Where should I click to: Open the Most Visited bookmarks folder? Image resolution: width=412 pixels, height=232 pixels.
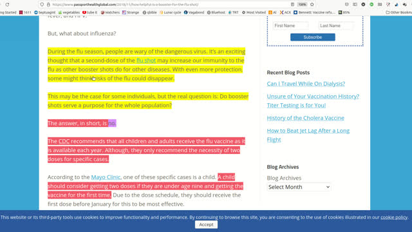254,12
